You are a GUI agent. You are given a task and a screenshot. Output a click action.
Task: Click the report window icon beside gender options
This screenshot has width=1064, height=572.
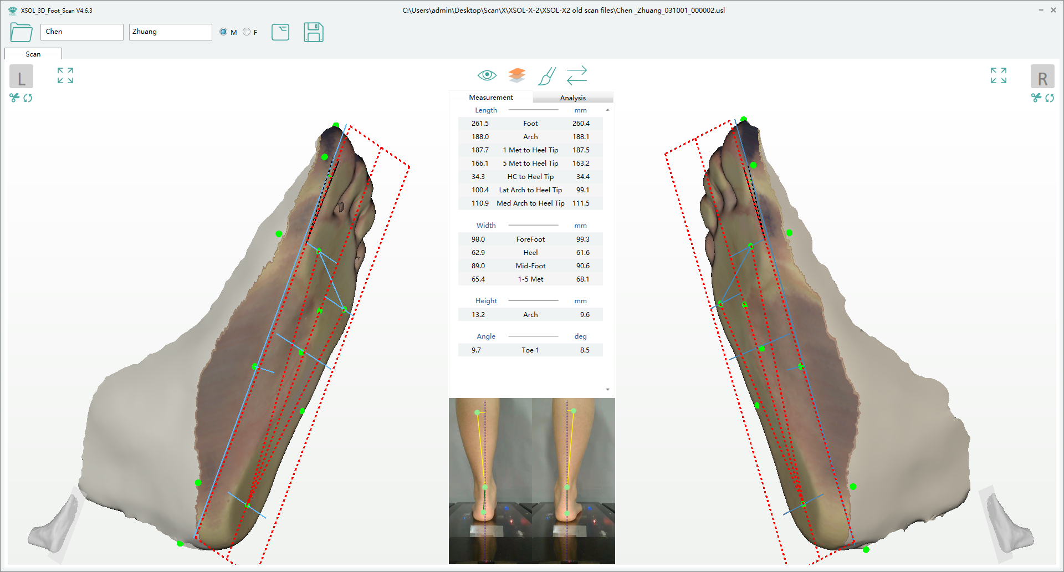tap(280, 32)
